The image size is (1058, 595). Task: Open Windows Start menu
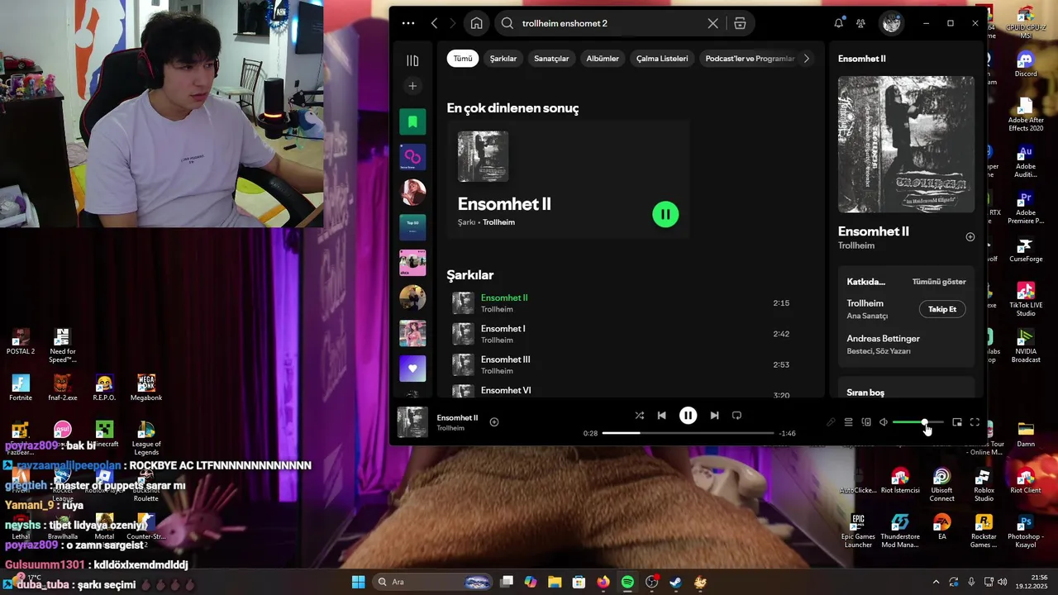(x=358, y=582)
